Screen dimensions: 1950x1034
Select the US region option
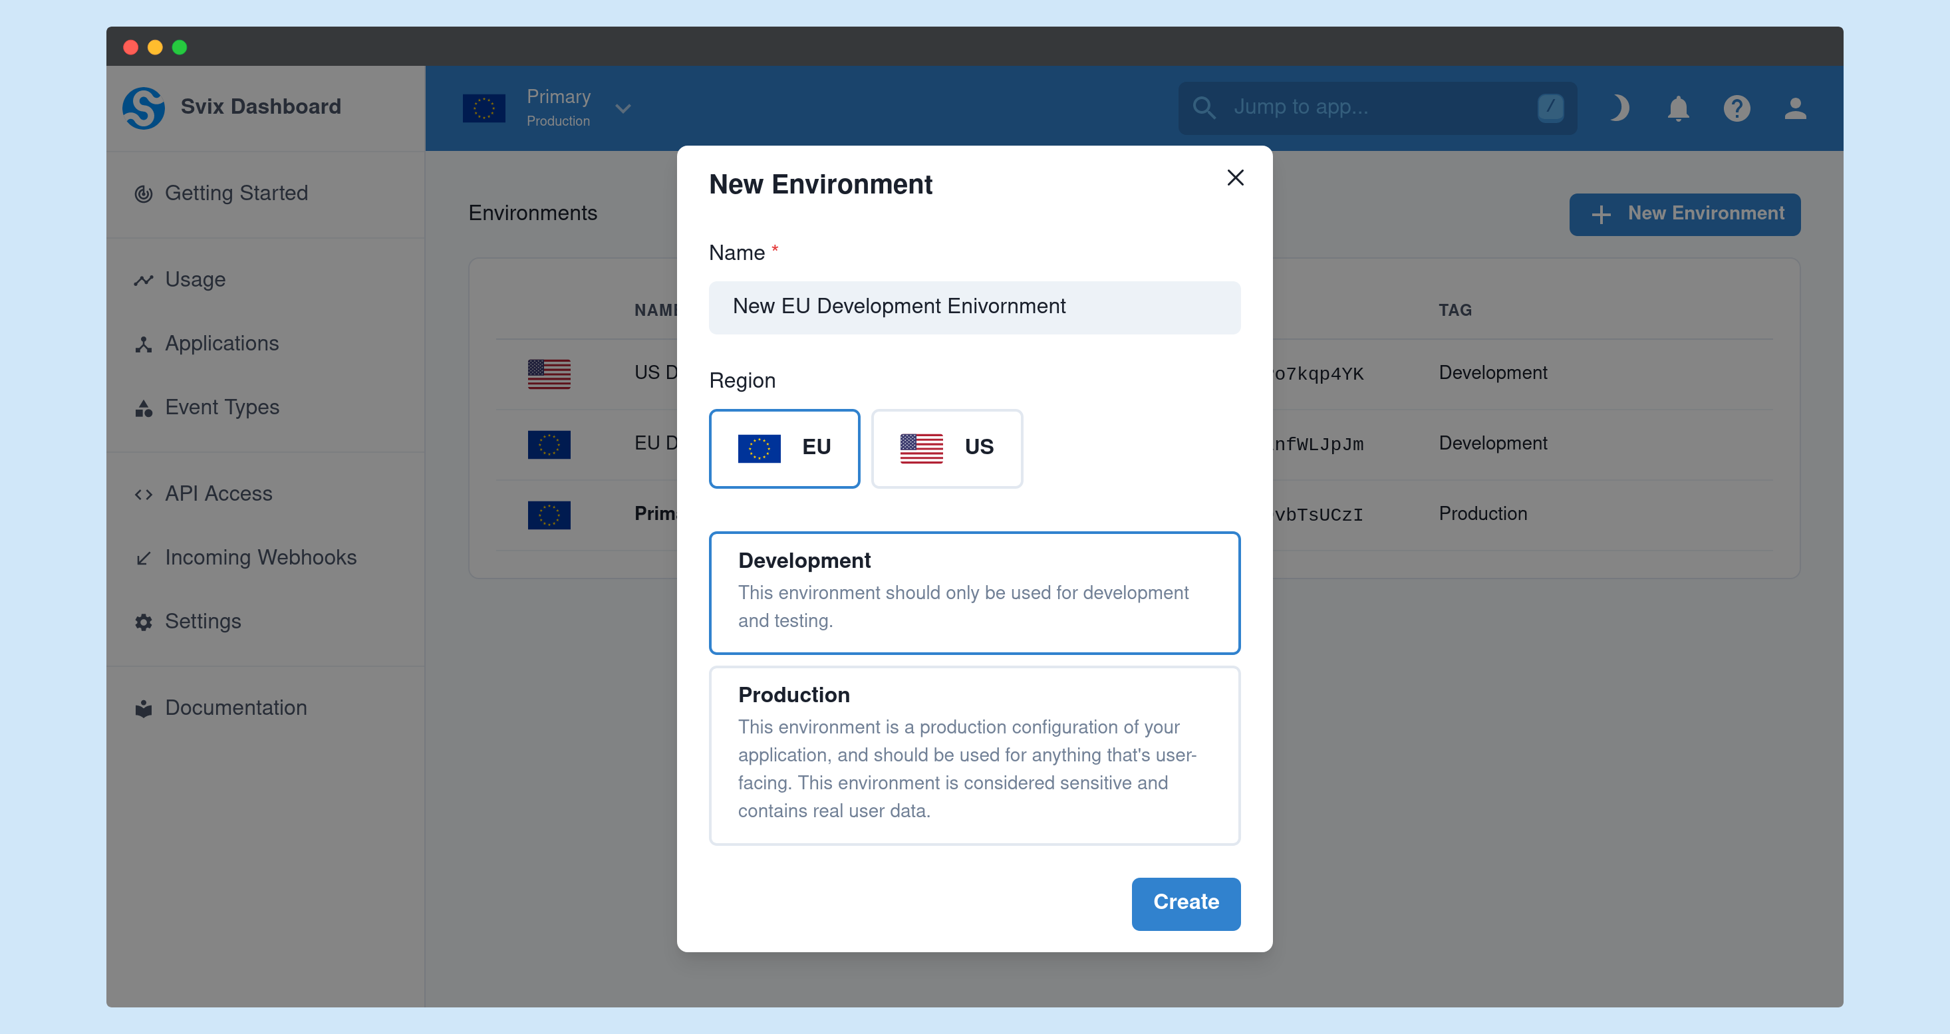tap(945, 448)
